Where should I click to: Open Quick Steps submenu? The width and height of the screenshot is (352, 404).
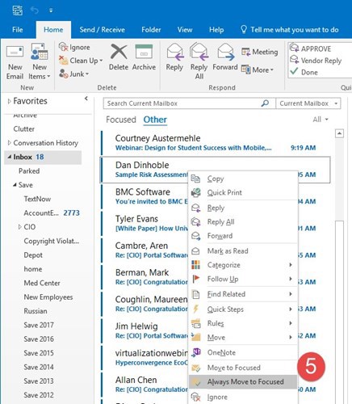243,309
